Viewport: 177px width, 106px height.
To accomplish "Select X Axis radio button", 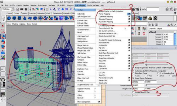I will (133, 76).
